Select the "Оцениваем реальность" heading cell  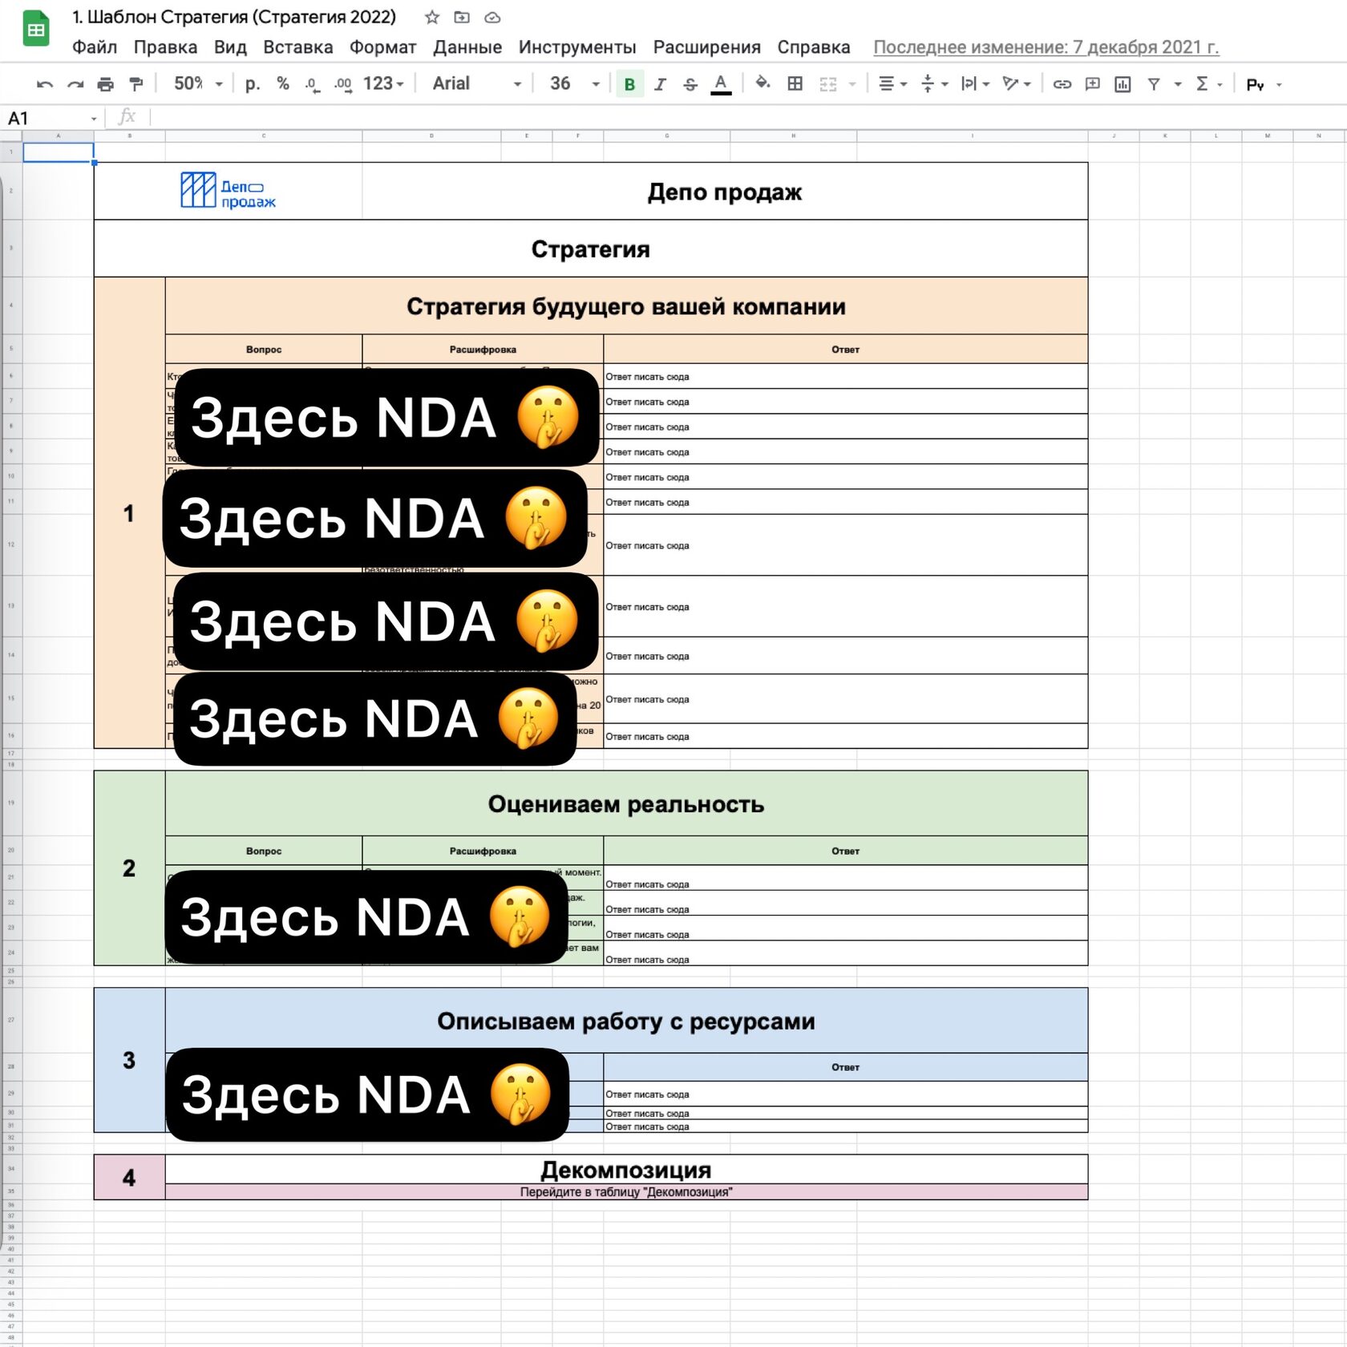point(626,803)
